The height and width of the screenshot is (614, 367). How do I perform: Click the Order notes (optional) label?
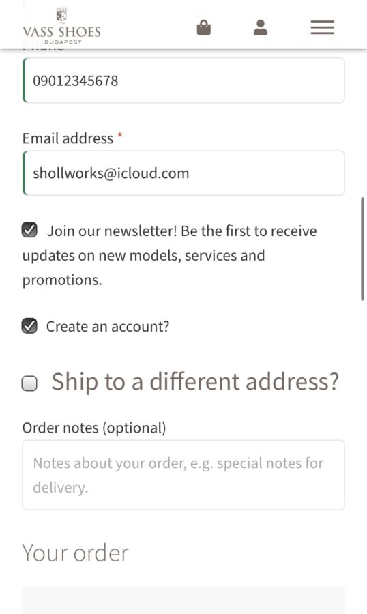point(94,428)
